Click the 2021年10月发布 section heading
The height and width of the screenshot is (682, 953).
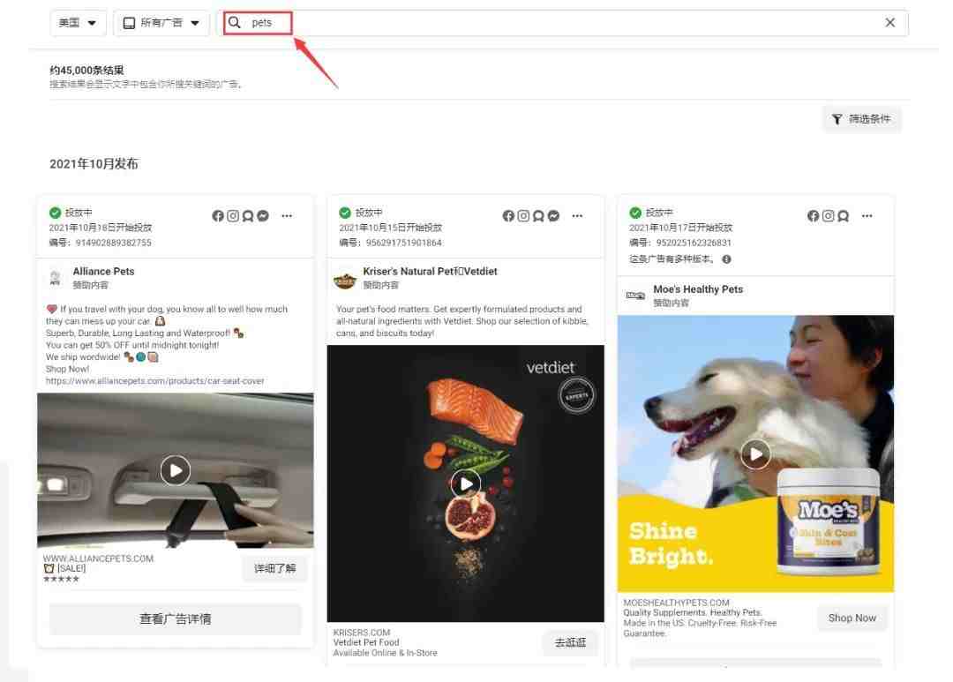tap(94, 163)
